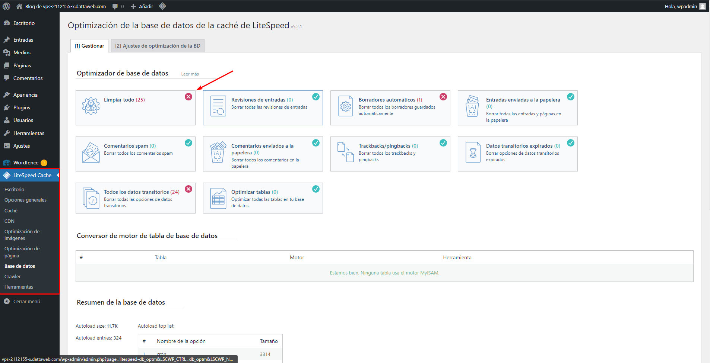
Task: Open Opciones generales submenu
Action: tap(25, 200)
